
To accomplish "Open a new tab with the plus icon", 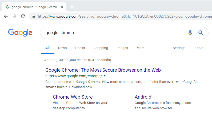I will coord(72,7).
